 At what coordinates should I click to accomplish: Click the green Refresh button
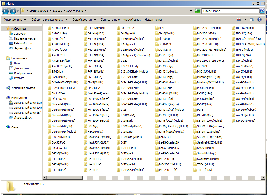tap(197, 11)
